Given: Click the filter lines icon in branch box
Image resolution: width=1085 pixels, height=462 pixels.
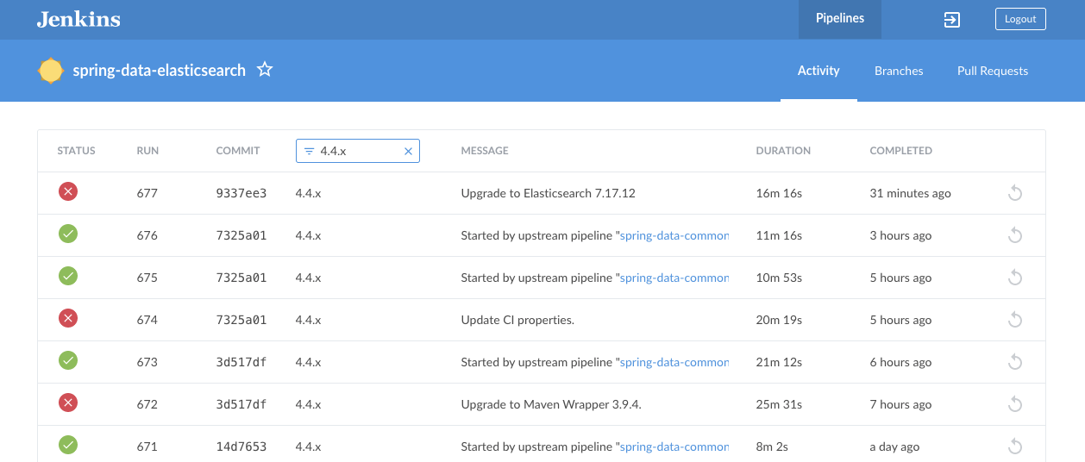Looking at the screenshot, I should (x=309, y=151).
